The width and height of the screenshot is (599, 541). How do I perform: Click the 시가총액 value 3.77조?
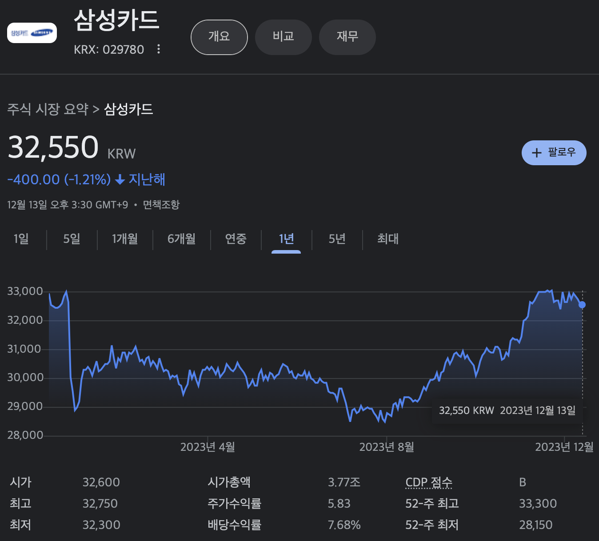pos(344,482)
